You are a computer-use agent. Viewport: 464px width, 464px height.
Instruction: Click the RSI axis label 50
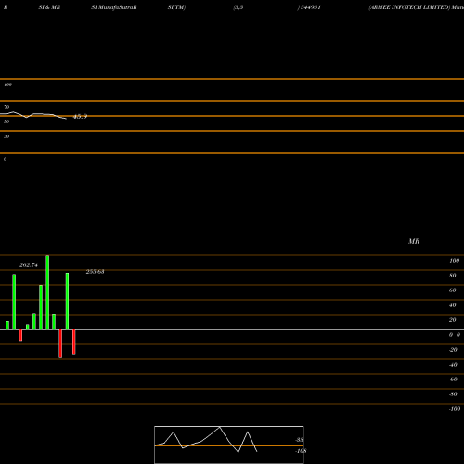tap(6, 122)
